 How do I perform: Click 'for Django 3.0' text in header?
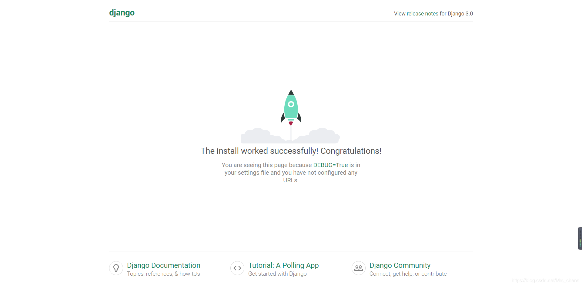pyautogui.click(x=456, y=14)
